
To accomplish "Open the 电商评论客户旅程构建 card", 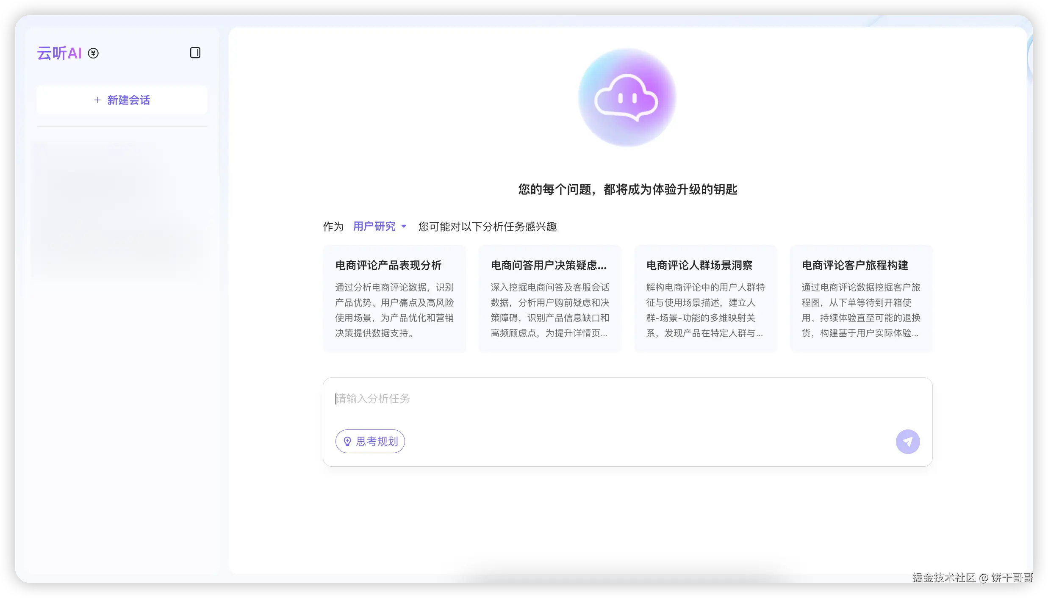I will point(855,266).
